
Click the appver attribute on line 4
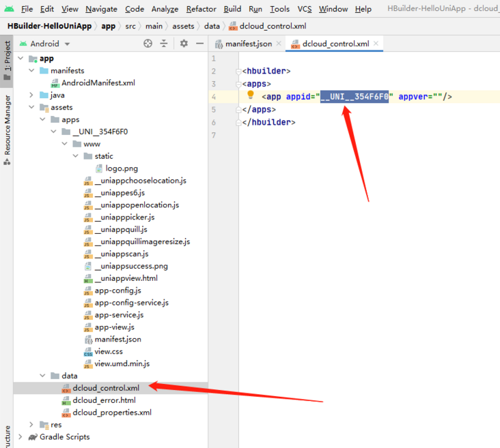[x=413, y=96]
